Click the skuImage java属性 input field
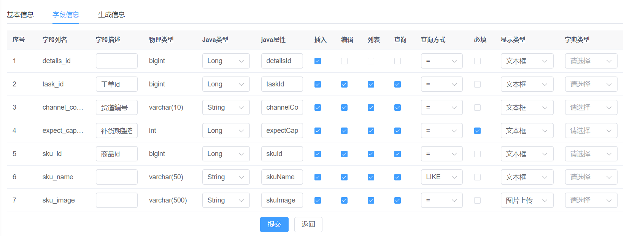 (x=281, y=201)
